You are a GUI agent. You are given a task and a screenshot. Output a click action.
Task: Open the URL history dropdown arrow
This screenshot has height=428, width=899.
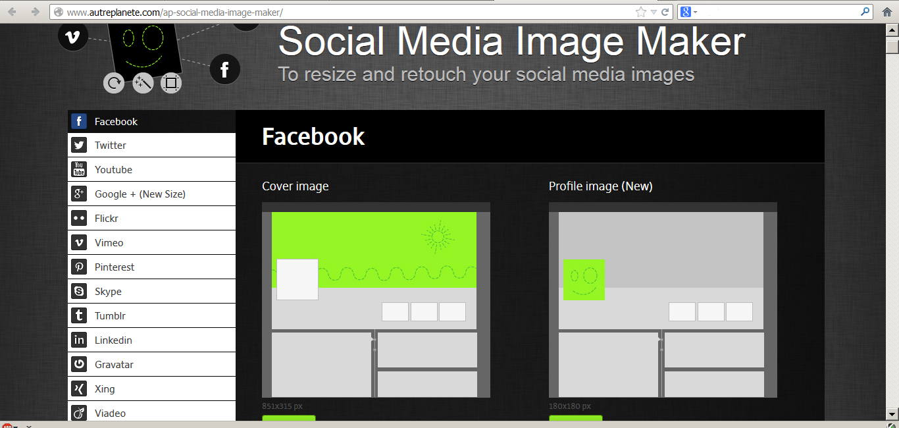[x=654, y=12]
